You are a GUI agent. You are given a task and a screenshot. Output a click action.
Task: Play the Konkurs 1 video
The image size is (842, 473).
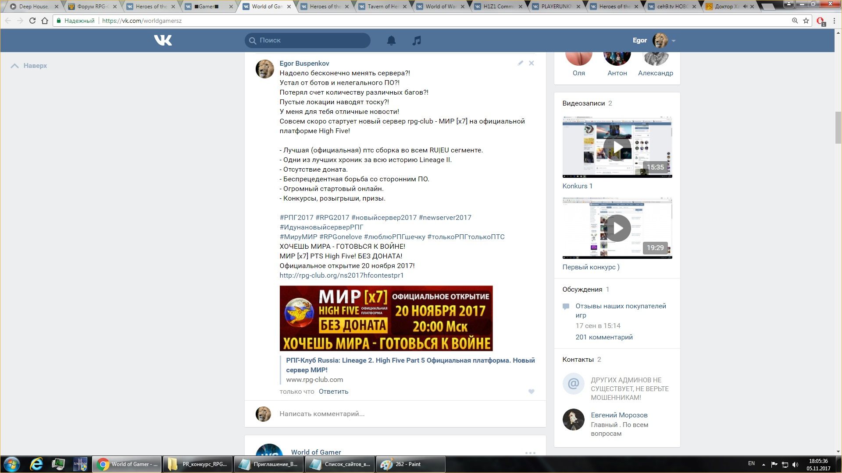click(617, 147)
